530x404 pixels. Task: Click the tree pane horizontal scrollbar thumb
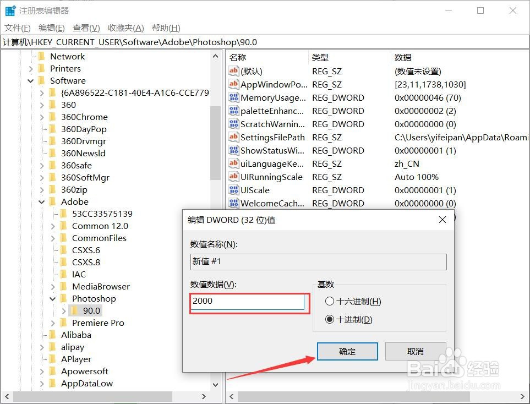click(92, 396)
